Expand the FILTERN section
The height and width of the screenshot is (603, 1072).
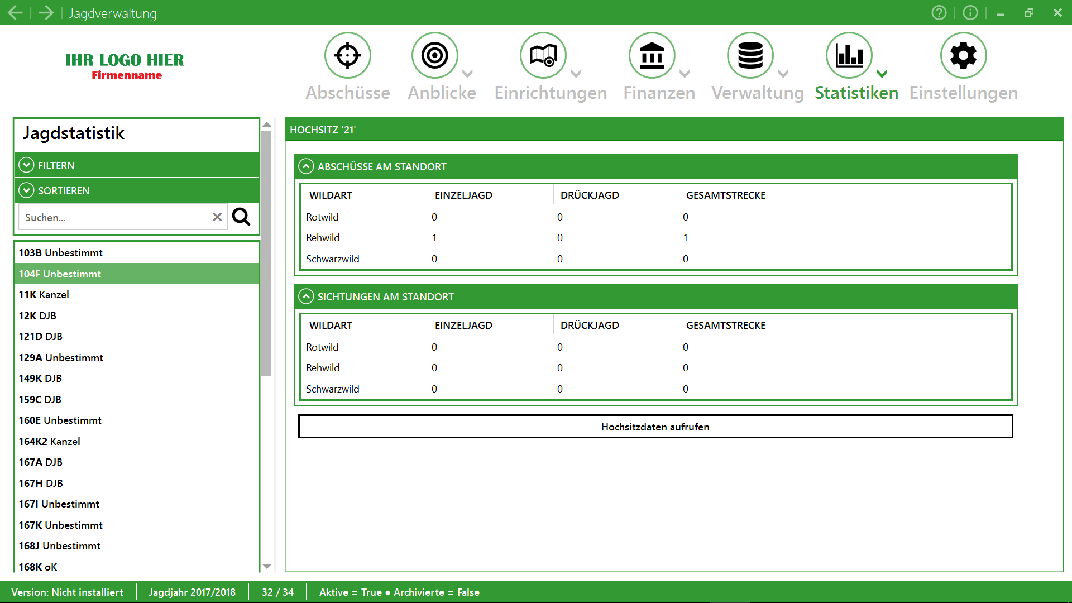26,165
